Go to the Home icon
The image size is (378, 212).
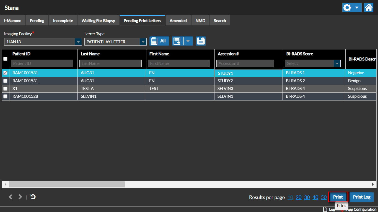pyautogui.click(x=369, y=7)
